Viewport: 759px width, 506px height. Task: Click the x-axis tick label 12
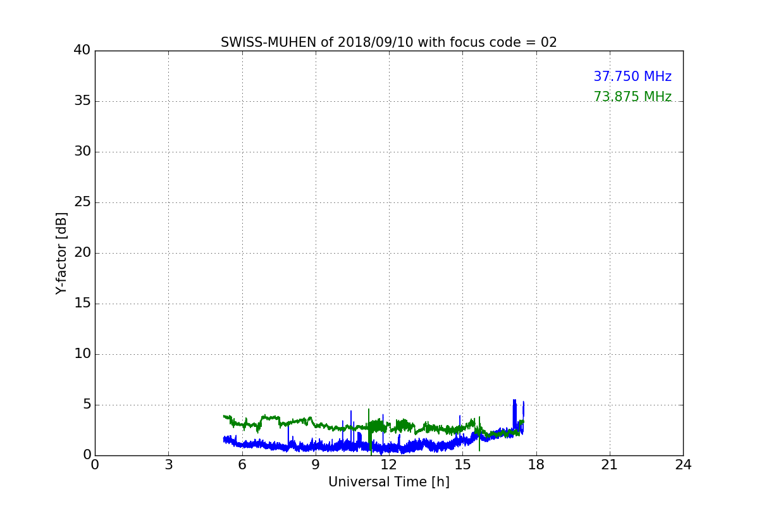coord(388,465)
